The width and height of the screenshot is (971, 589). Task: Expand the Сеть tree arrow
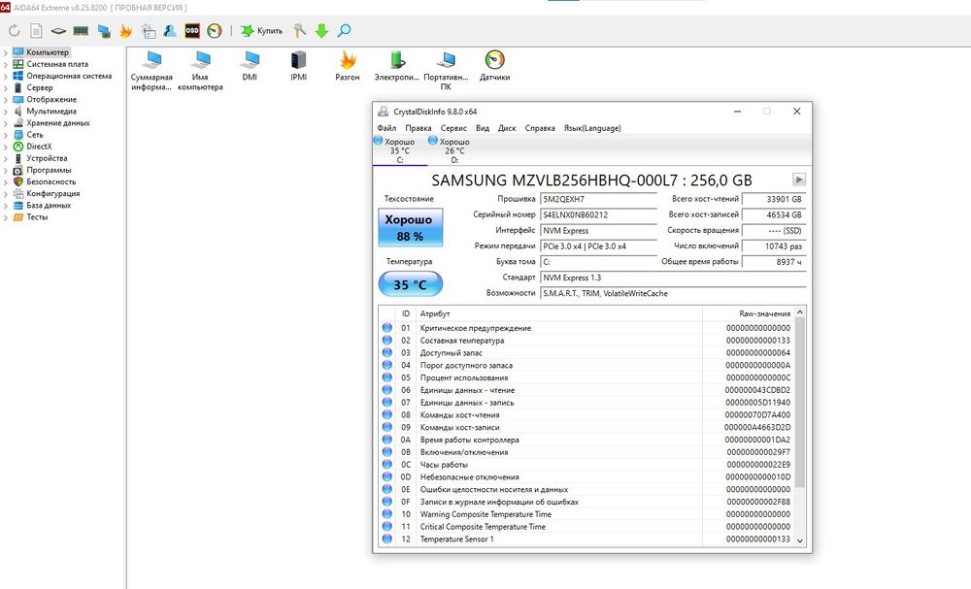tap(6, 135)
